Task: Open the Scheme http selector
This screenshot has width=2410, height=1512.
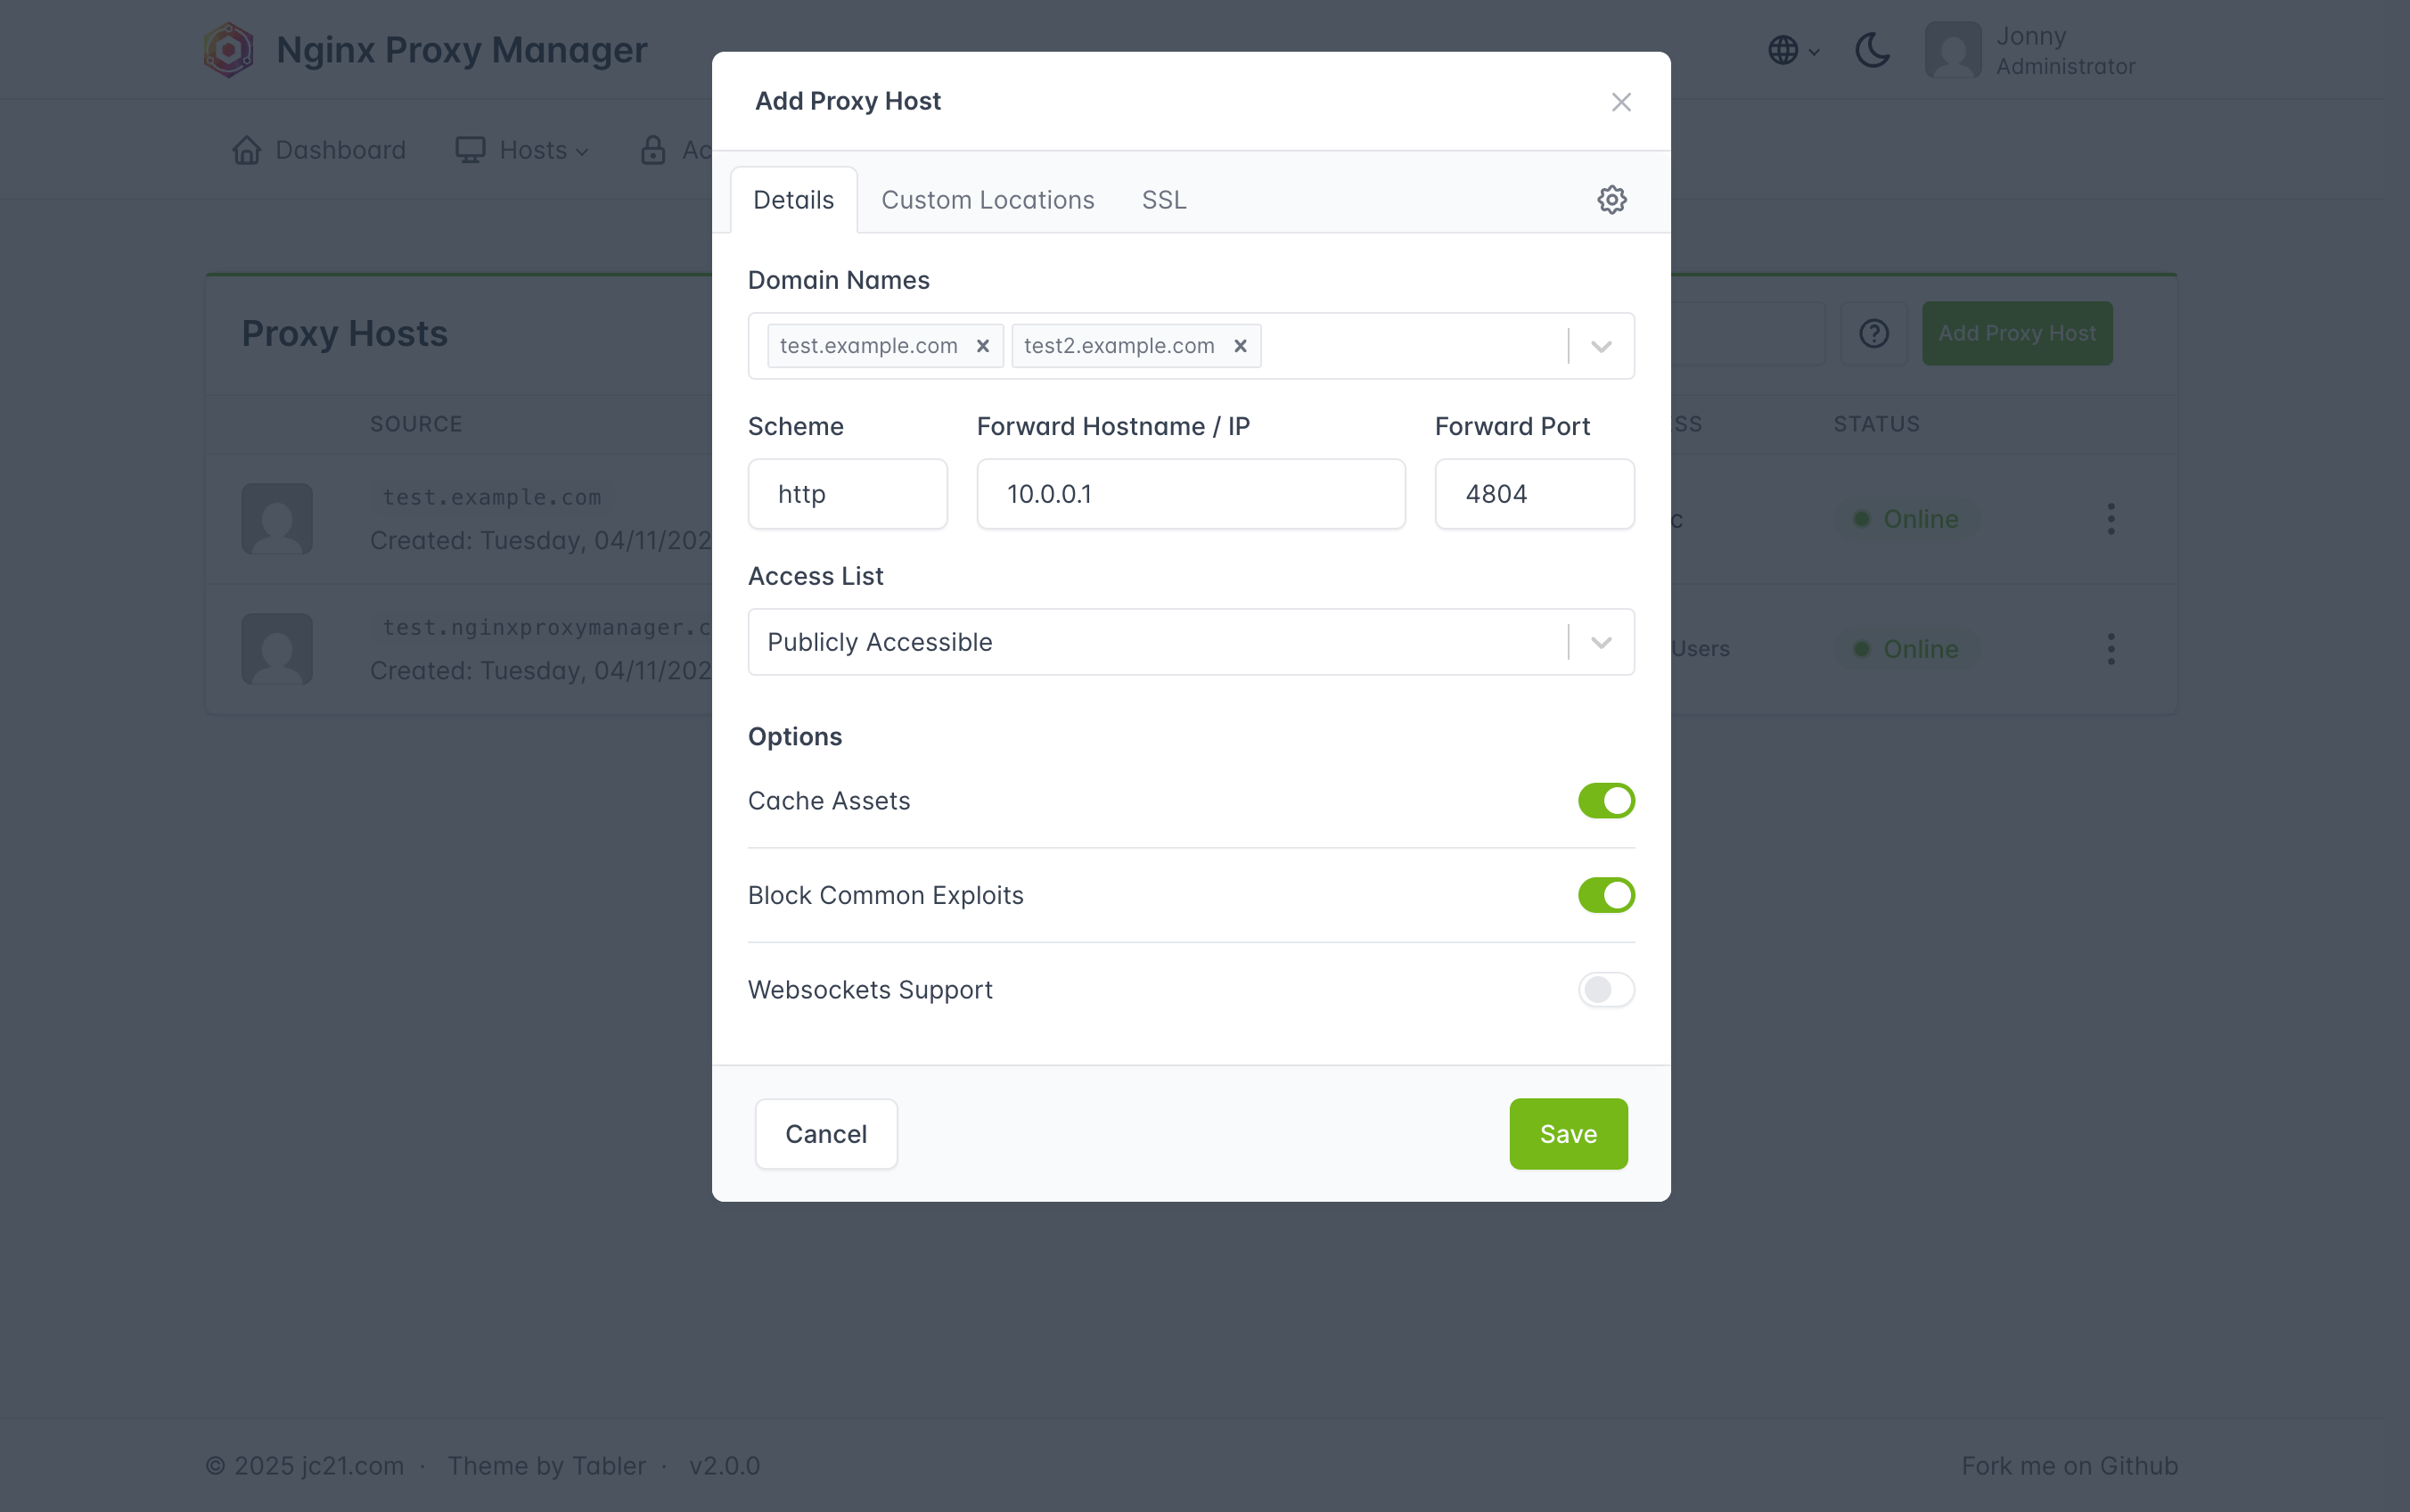Action: (847, 494)
